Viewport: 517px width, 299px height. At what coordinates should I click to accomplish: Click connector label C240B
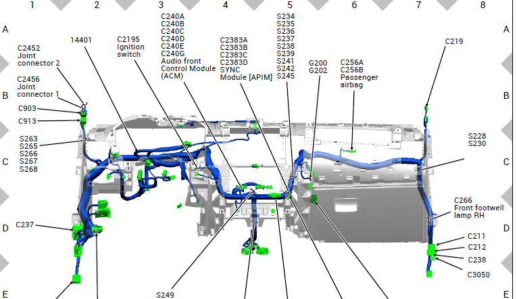(173, 24)
